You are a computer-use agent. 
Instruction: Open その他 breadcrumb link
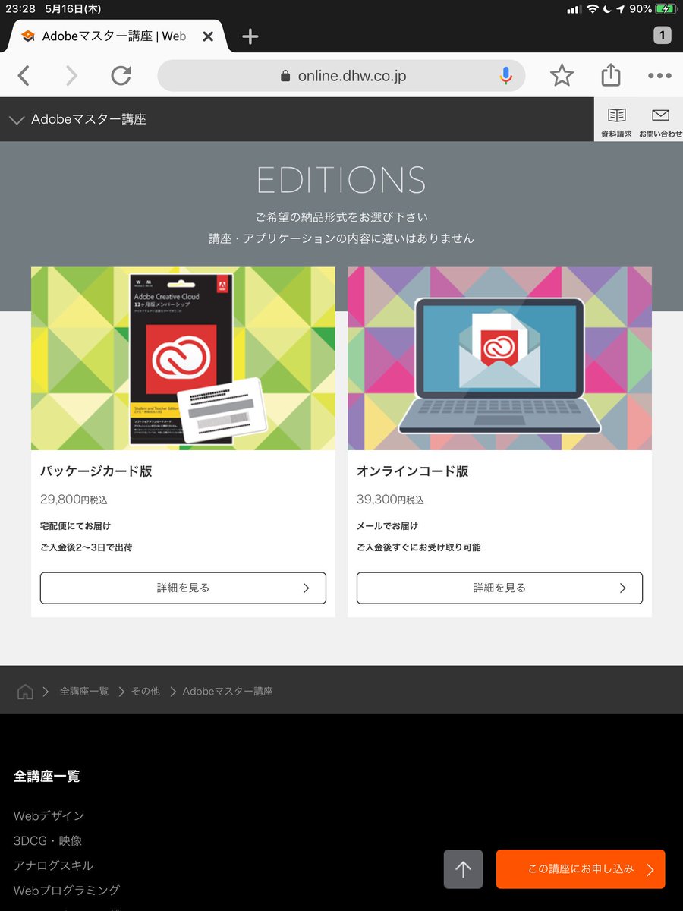click(x=146, y=691)
